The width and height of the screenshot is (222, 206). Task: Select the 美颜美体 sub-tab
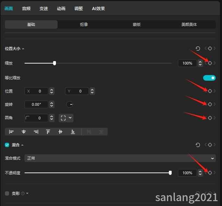[x=189, y=24]
